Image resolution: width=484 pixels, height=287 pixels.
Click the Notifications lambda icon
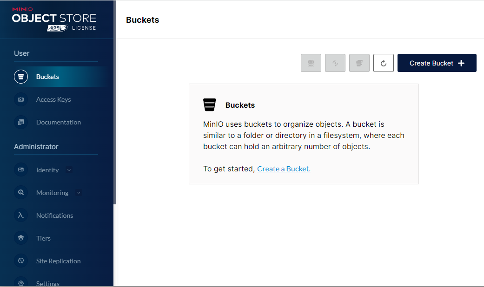pyautogui.click(x=21, y=215)
